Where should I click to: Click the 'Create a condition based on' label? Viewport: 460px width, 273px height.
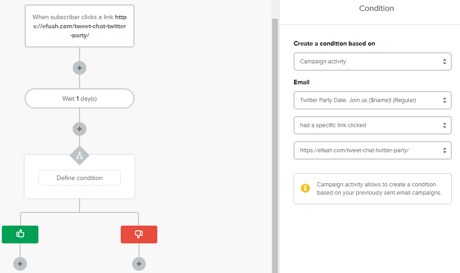pos(334,44)
